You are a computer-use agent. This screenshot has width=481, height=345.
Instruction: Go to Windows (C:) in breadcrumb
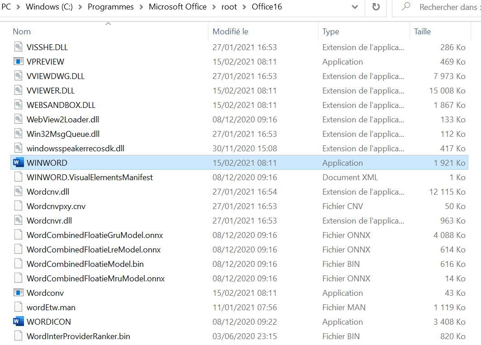(x=49, y=7)
